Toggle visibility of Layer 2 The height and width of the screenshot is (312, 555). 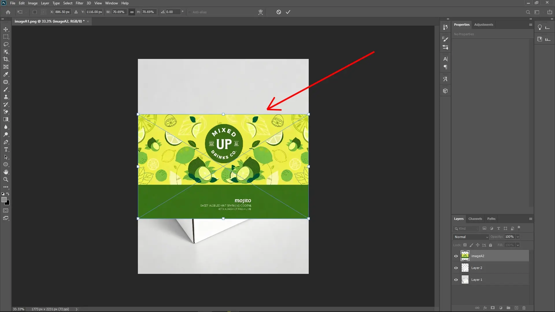[456, 268]
